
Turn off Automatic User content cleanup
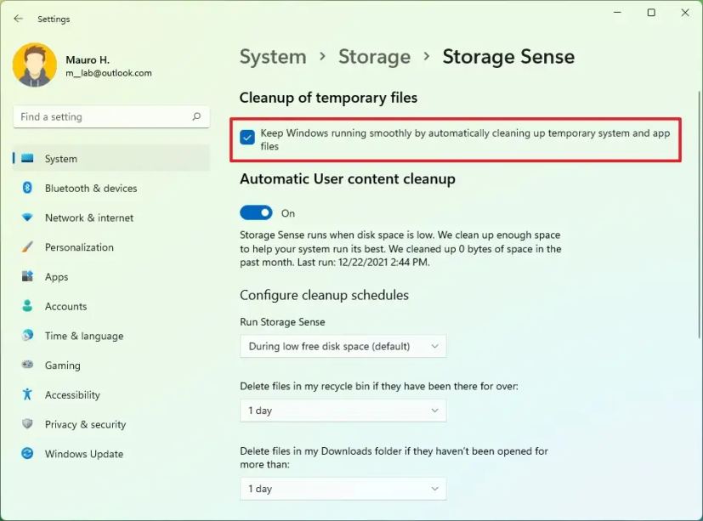256,212
